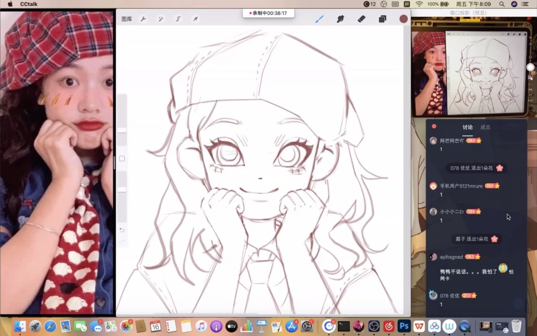The width and height of the screenshot is (537, 336).
Task: Open Photos from the dock
Action: [x=126, y=326]
